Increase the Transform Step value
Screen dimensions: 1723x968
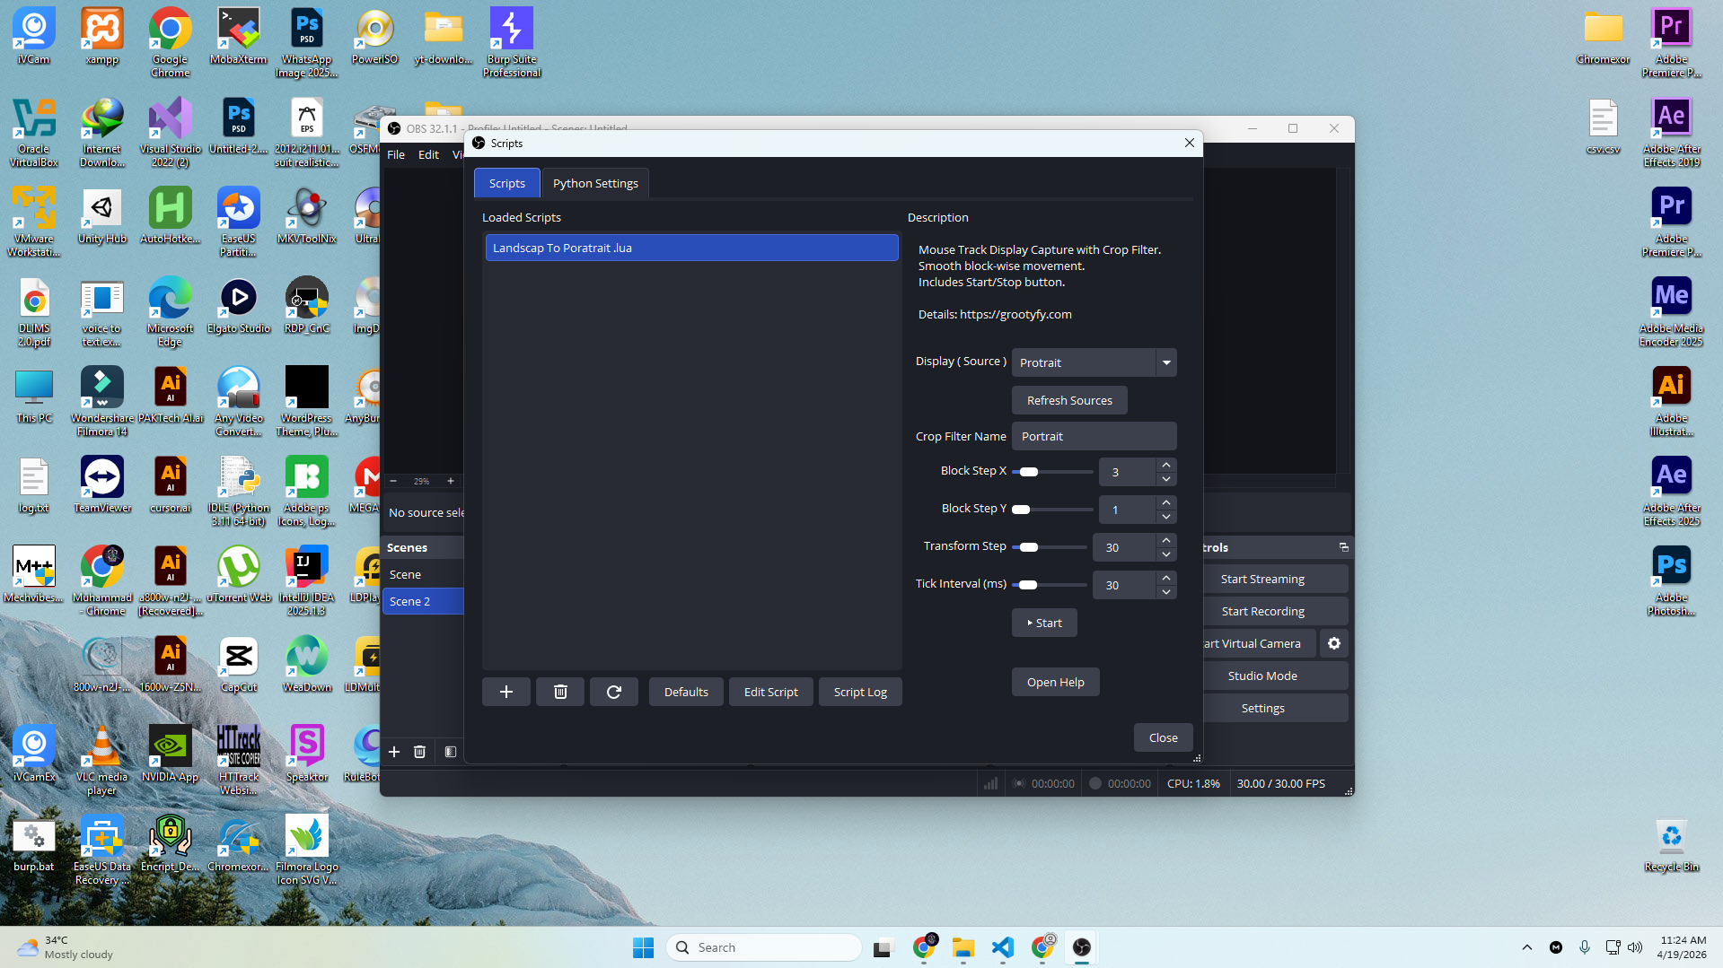coord(1165,541)
